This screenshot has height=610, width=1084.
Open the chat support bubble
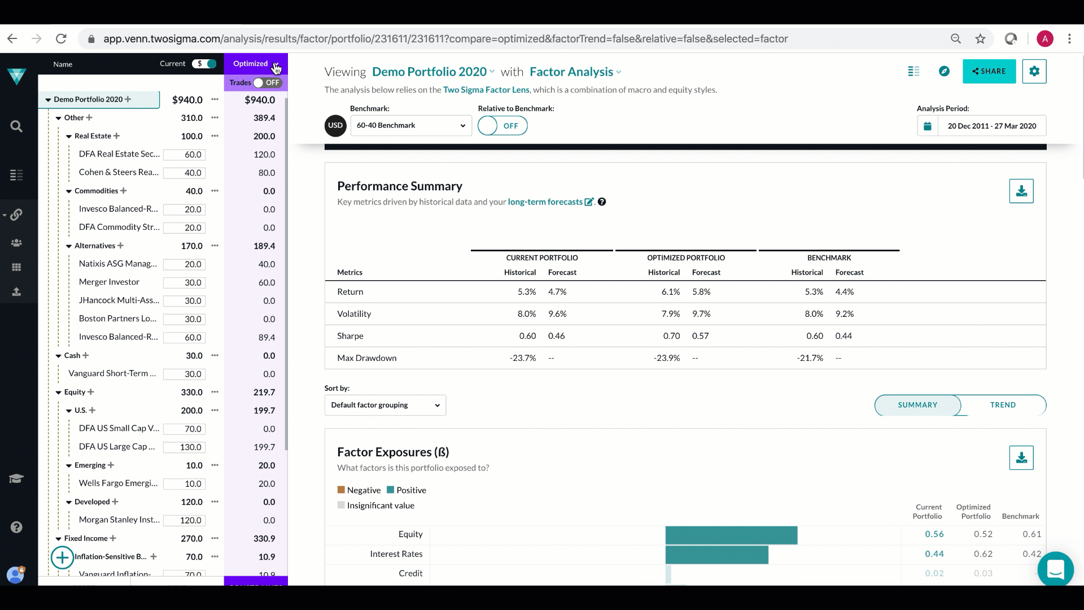click(1055, 569)
